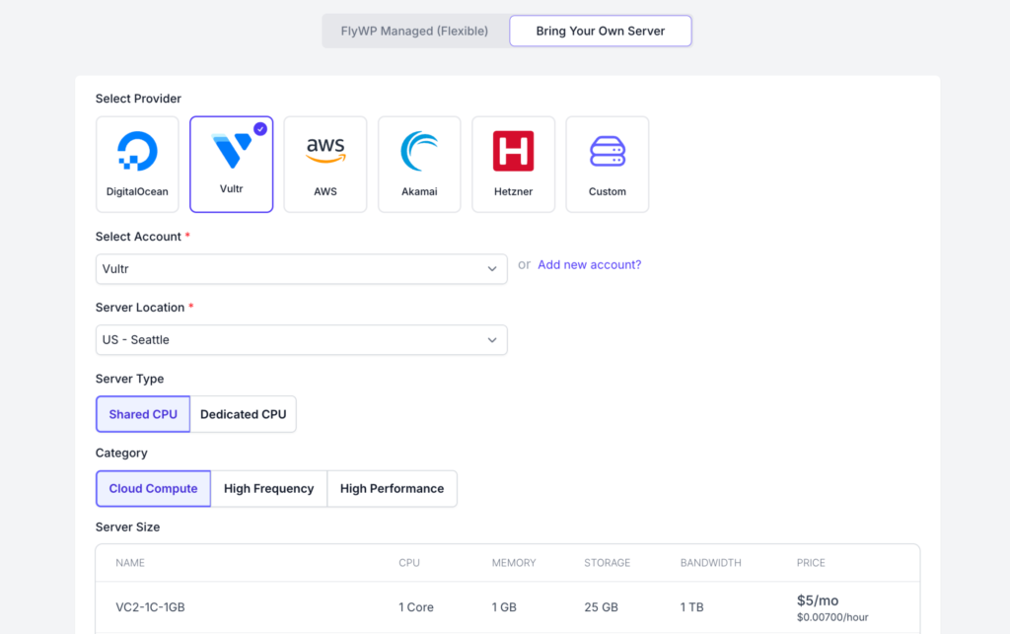Switch to FlyWP Managed (Flexible) tab
Viewport: 1010px width, 634px height.
point(415,31)
